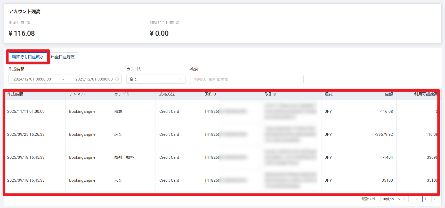Click the 取引手数料 category cell
Image resolution: width=445 pixels, height=208 pixels.
(124, 157)
